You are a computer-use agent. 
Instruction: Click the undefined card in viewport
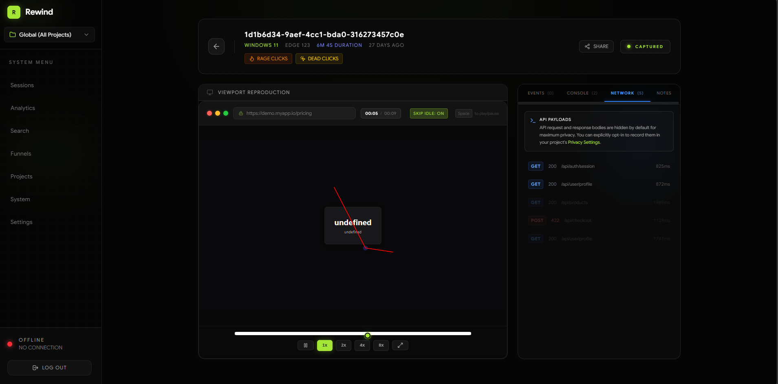[x=353, y=226]
